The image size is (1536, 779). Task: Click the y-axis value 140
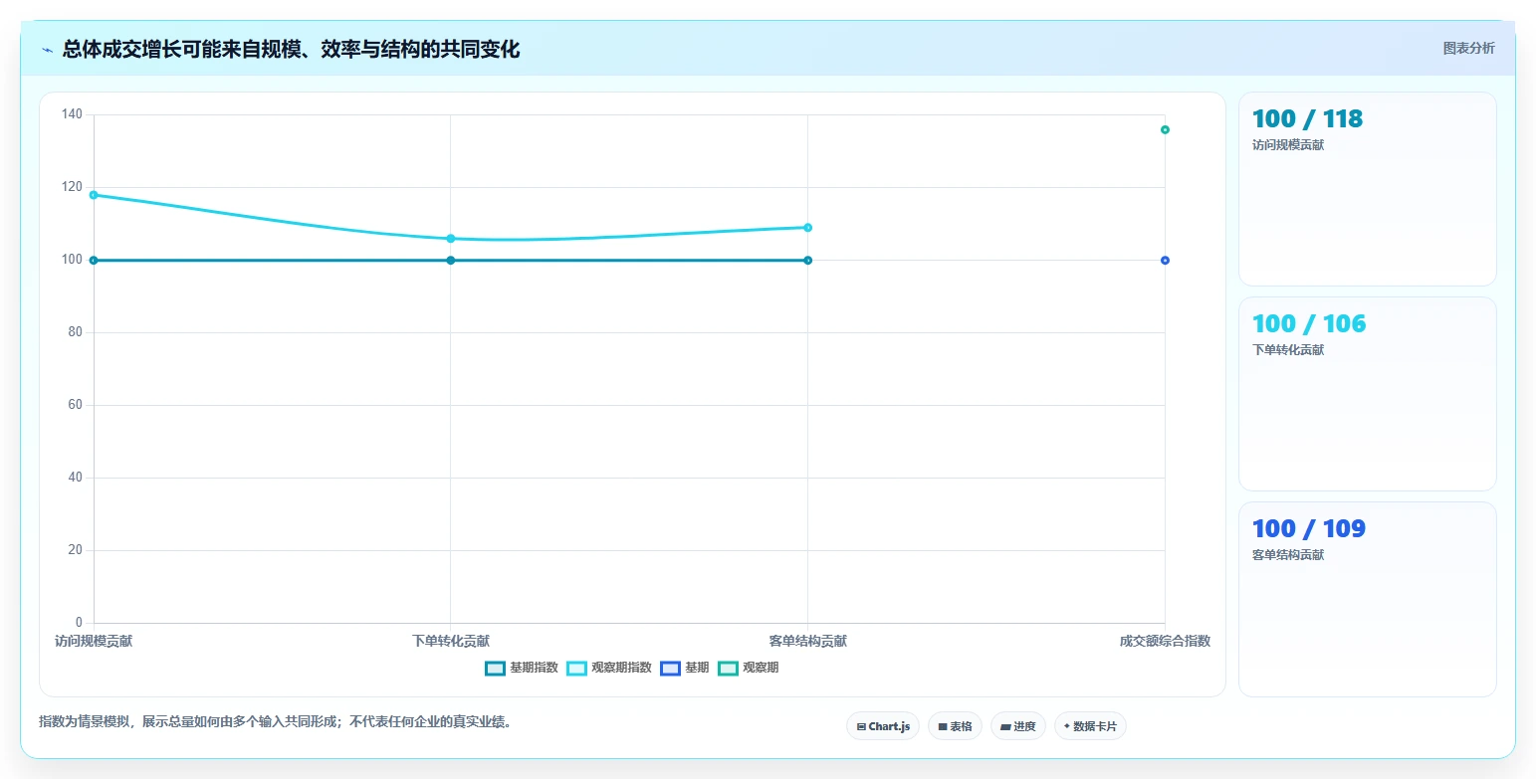click(72, 114)
